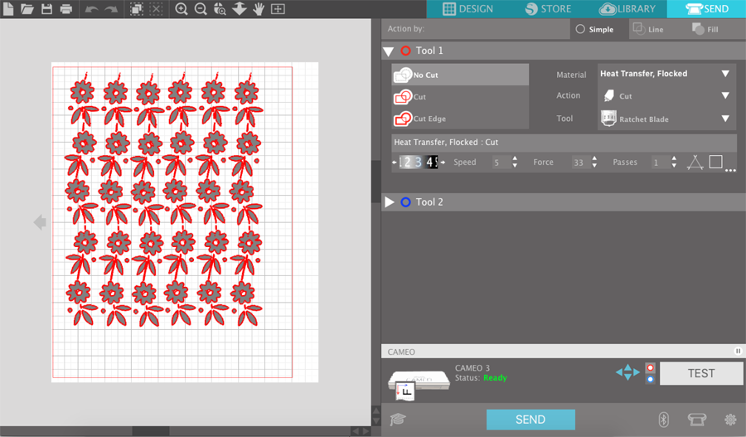Click the drag zoom down-arrow icon
This screenshot has width=746, height=437.
point(240,8)
